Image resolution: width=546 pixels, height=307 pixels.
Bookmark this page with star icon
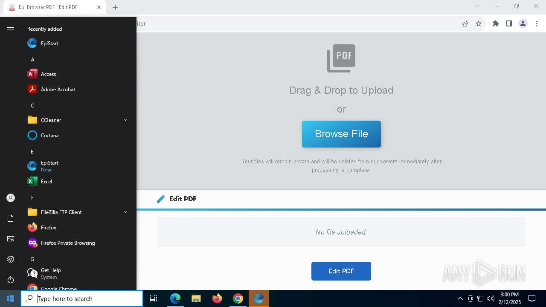click(479, 23)
